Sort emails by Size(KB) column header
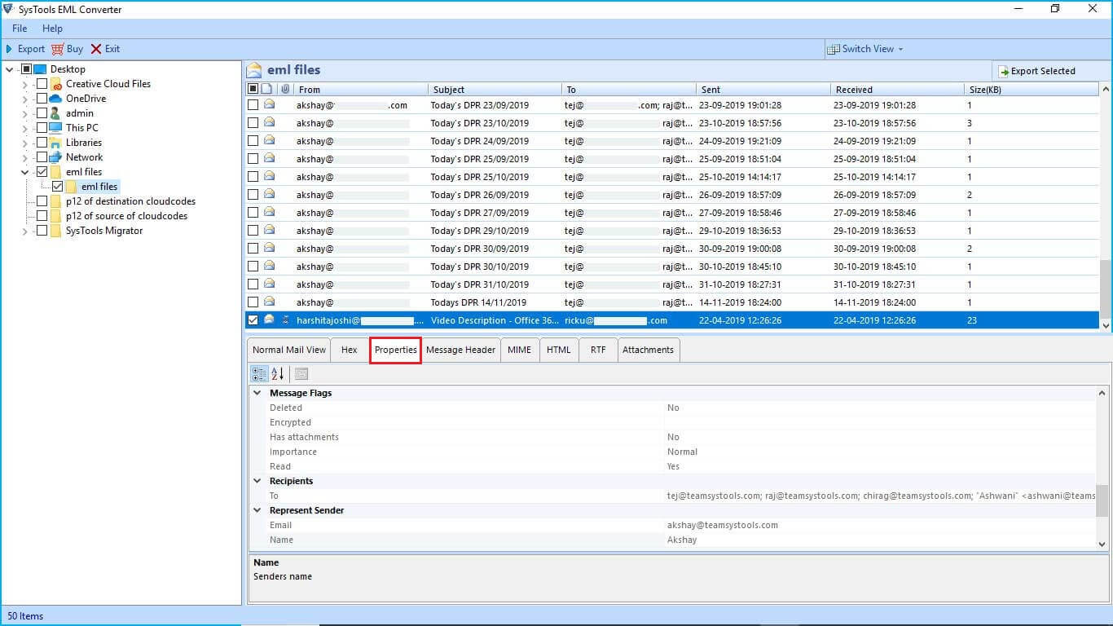The image size is (1113, 626). (1032, 89)
